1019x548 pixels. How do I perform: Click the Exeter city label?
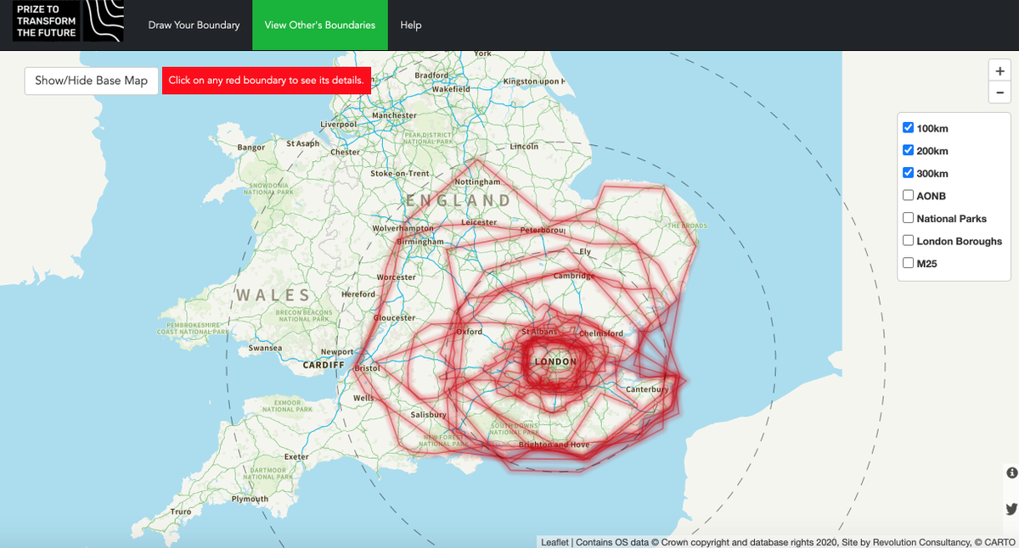(x=296, y=456)
